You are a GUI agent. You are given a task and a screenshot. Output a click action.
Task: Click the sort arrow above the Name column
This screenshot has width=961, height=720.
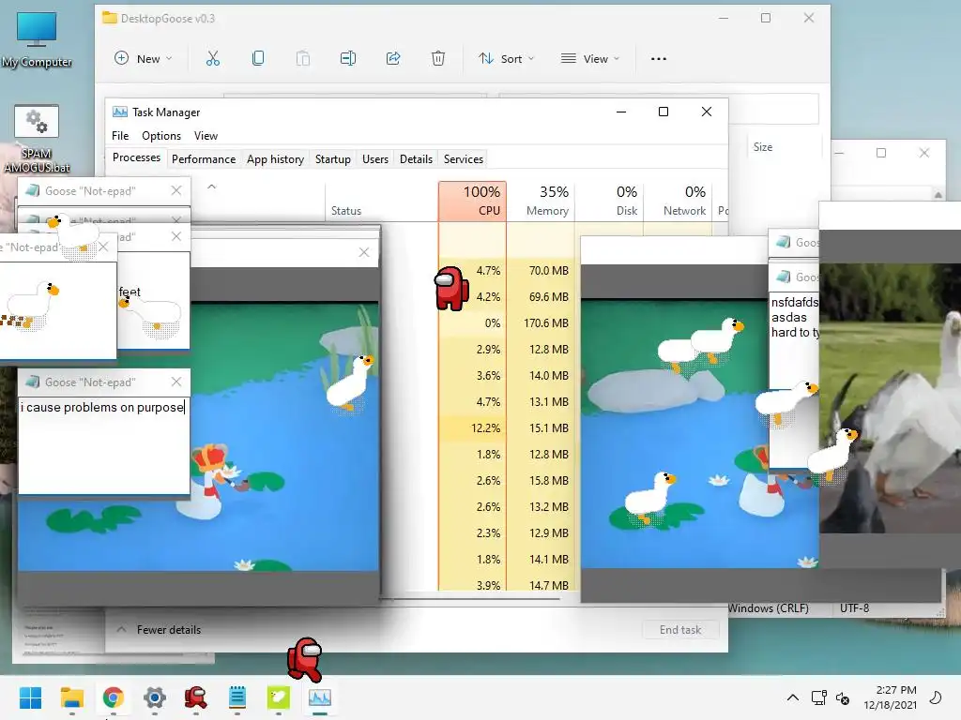pyautogui.click(x=211, y=187)
